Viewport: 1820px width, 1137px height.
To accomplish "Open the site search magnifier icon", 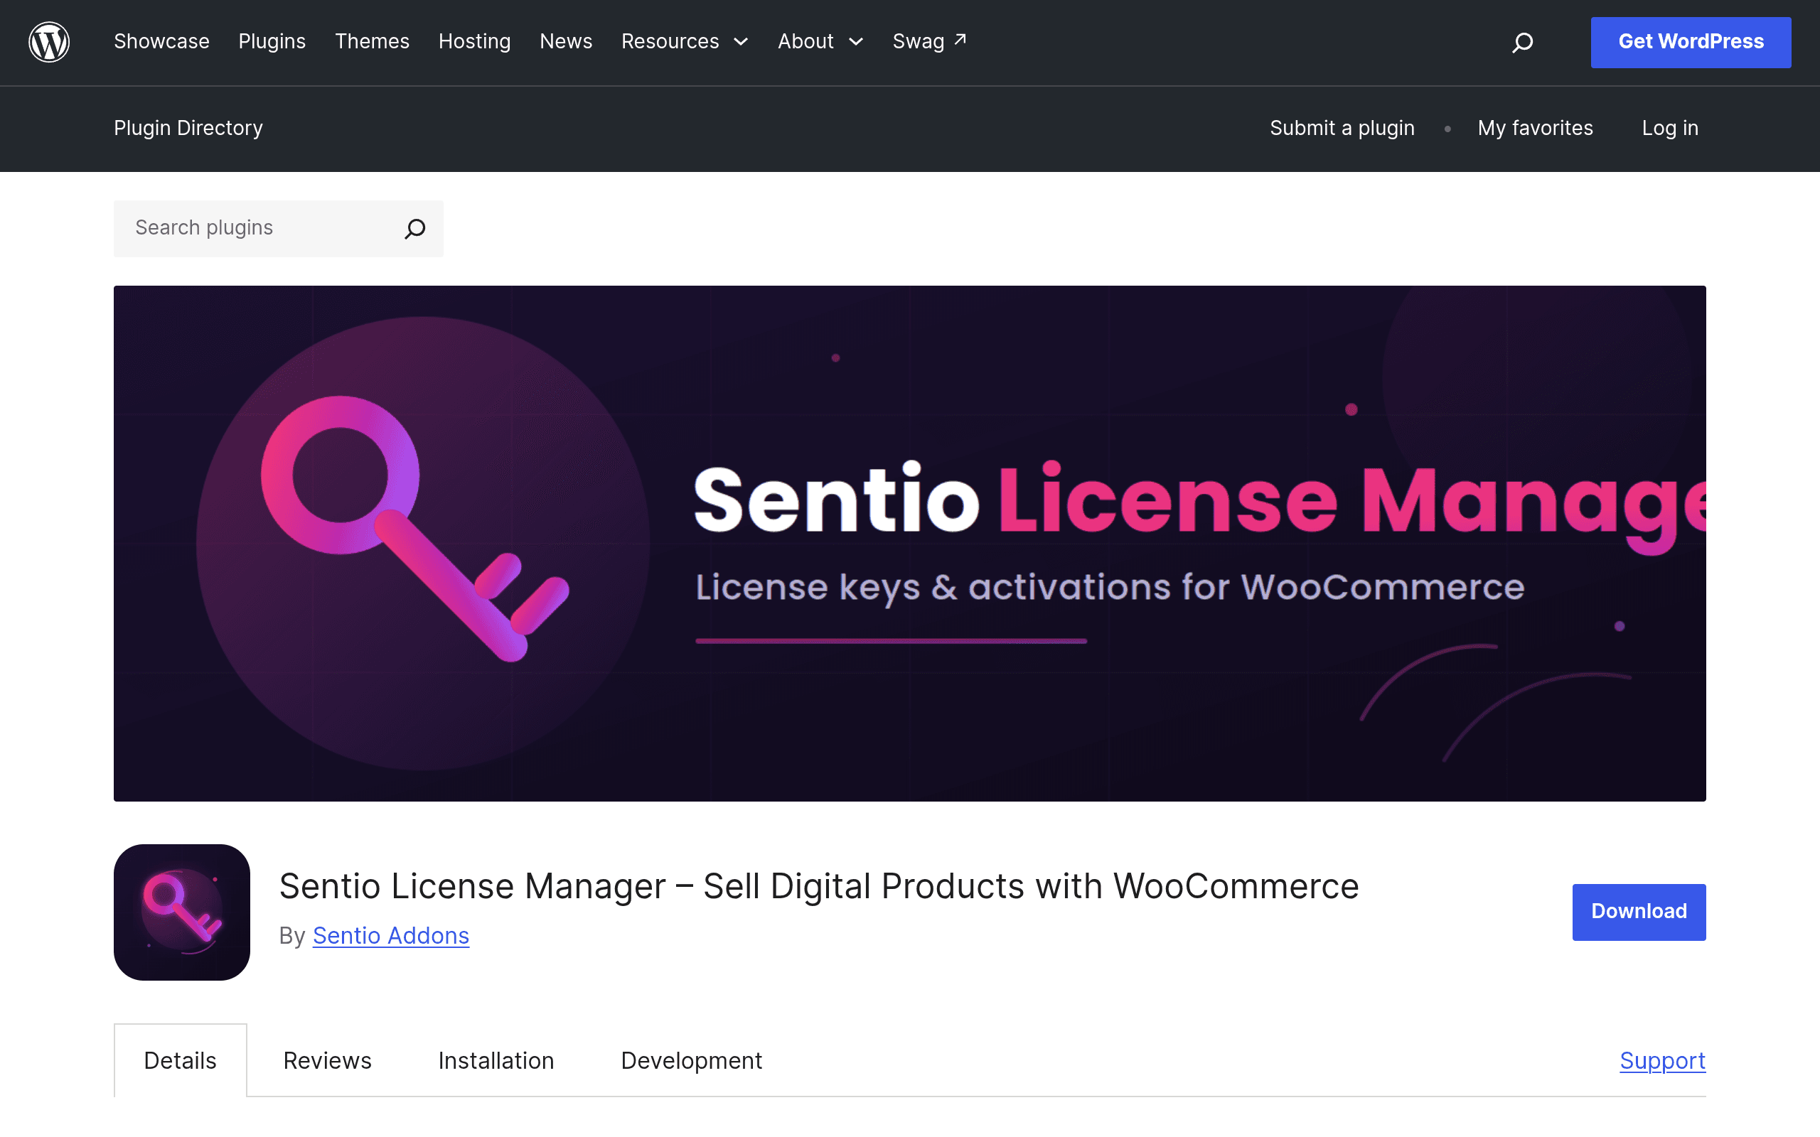I will [1522, 42].
